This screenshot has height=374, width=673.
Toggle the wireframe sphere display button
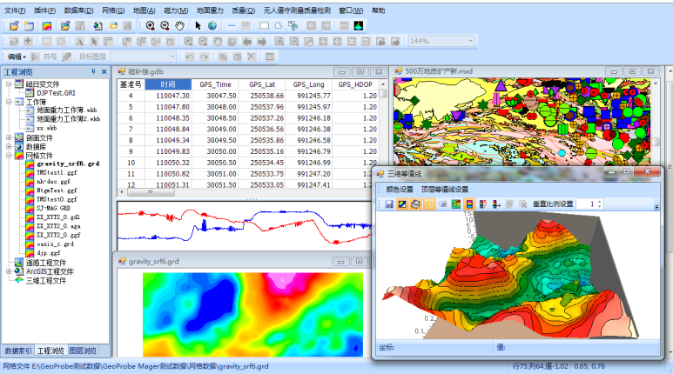(416, 204)
